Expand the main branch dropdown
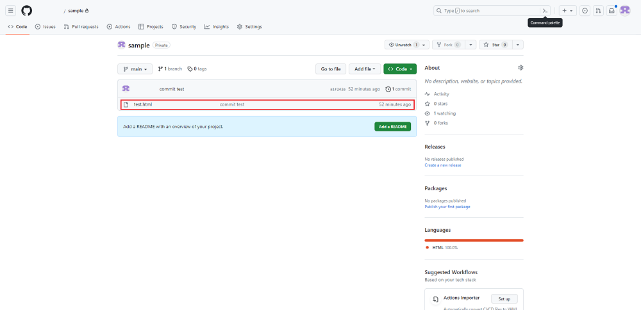This screenshot has width=641, height=310. (x=135, y=69)
